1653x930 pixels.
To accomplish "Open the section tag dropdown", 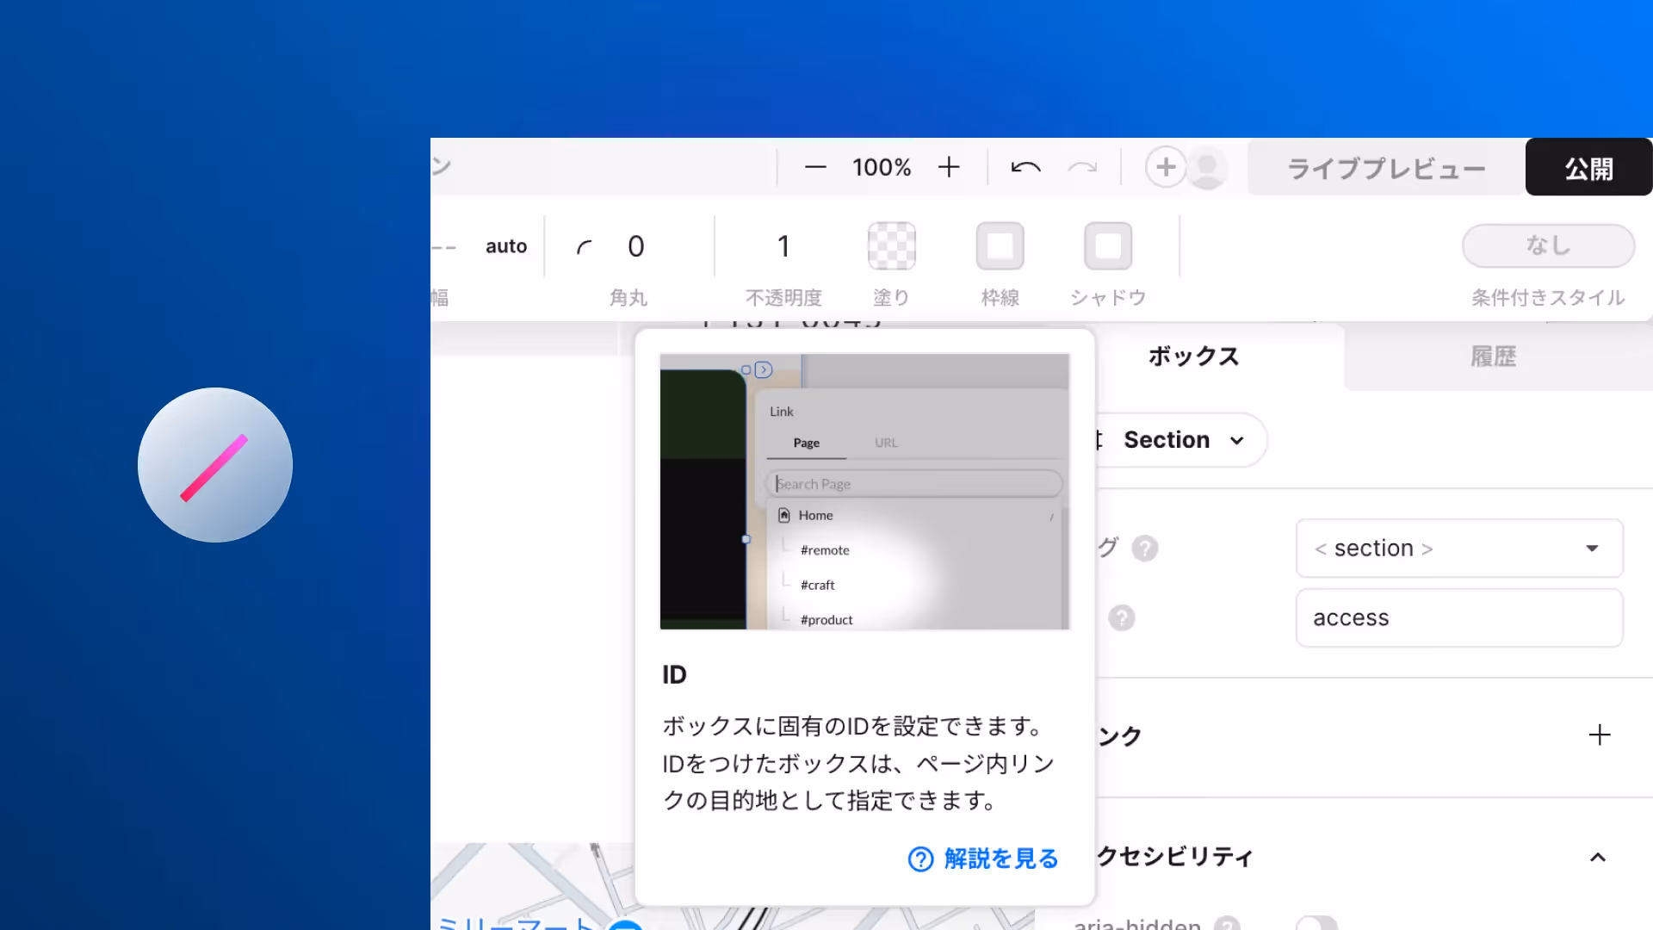I will (x=1459, y=549).
